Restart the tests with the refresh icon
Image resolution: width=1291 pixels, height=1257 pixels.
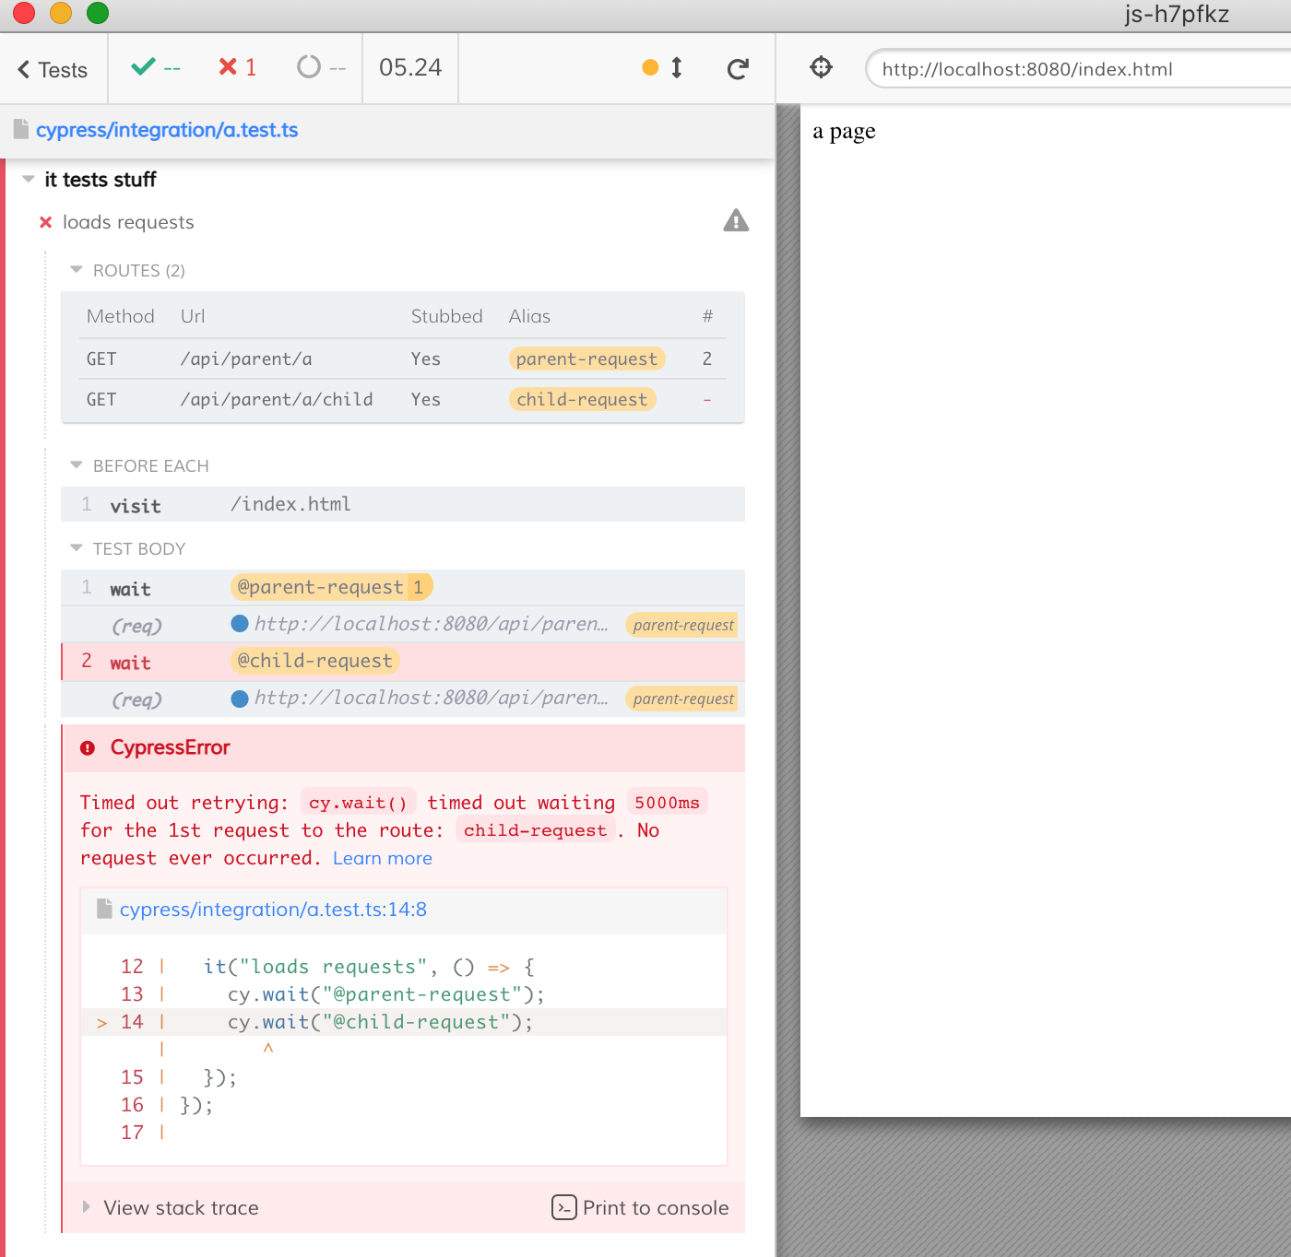coord(738,68)
